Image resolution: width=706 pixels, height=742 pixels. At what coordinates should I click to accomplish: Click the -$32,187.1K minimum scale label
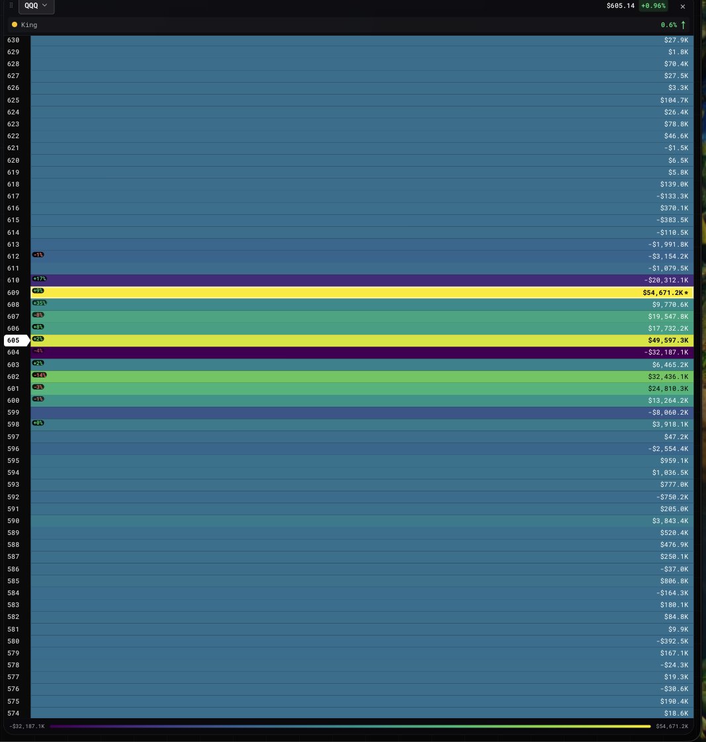pyautogui.click(x=27, y=726)
